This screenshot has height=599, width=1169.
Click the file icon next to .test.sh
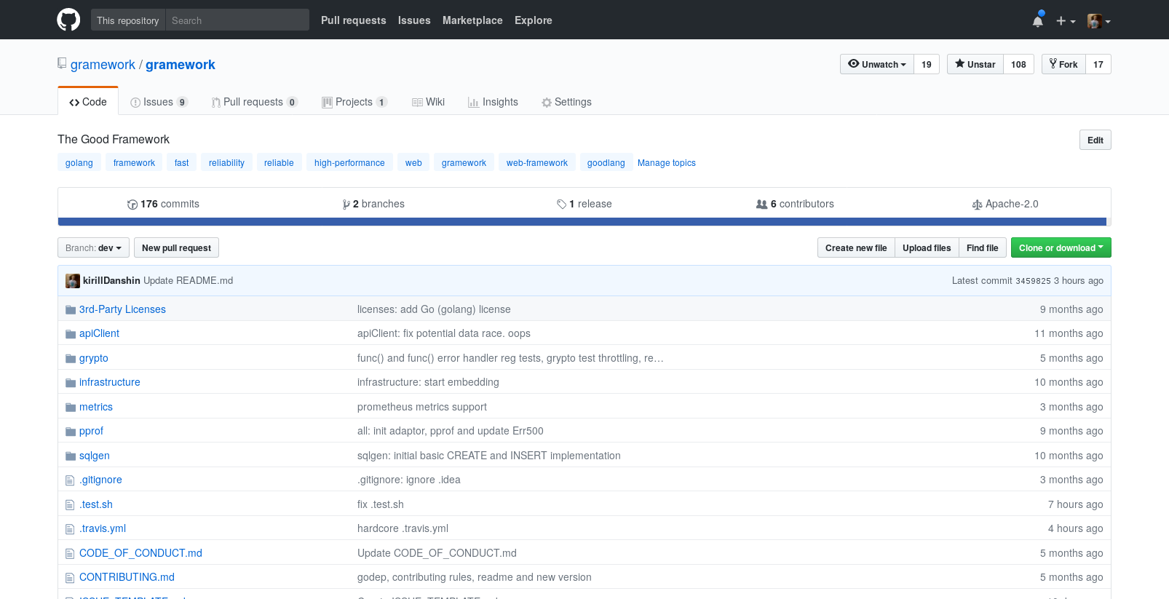(x=70, y=505)
